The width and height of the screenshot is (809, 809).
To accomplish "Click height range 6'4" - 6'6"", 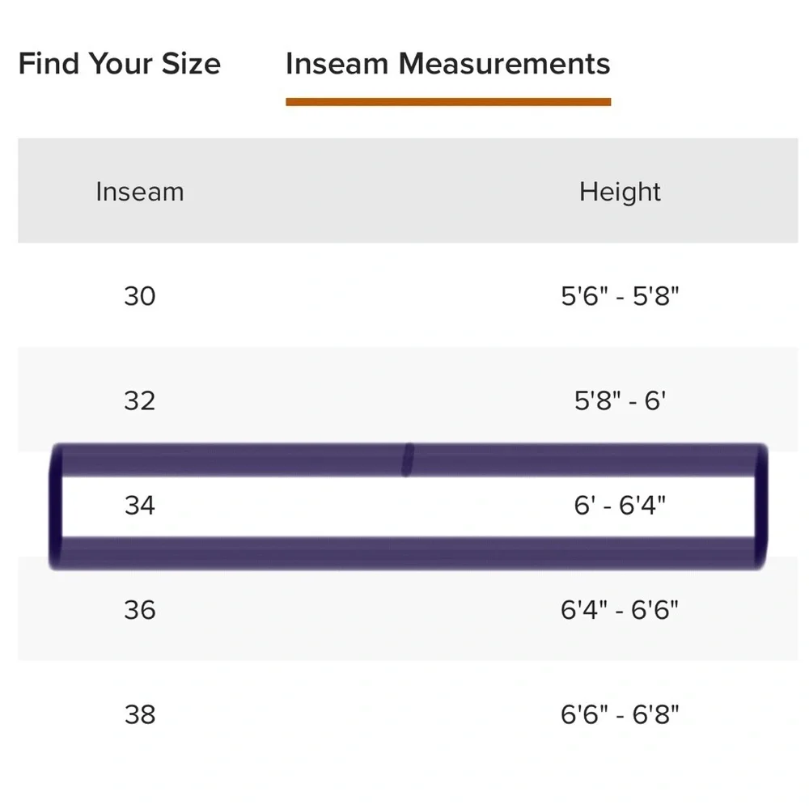I will tap(620, 610).
